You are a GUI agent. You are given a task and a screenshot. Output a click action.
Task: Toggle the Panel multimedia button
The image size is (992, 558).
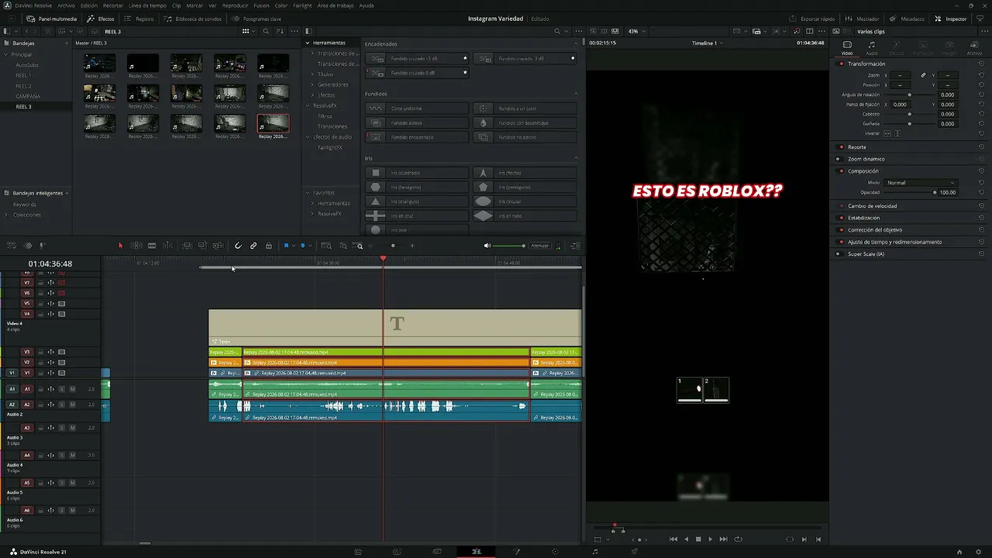(53, 19)
